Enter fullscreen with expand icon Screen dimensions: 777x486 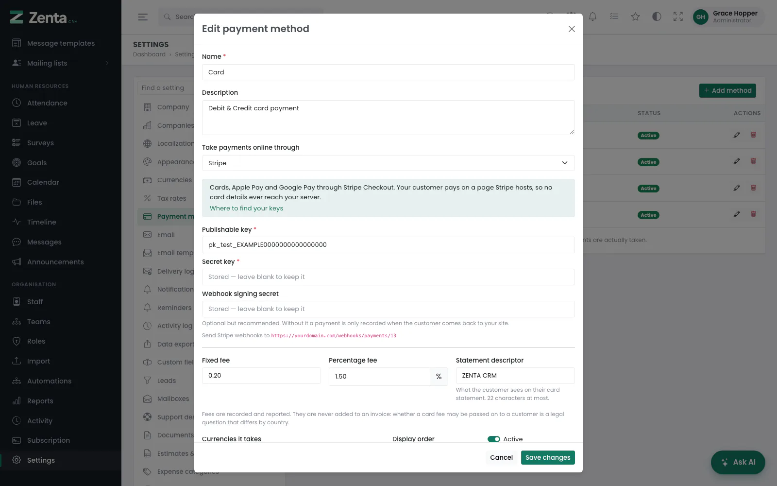[678, 17]
